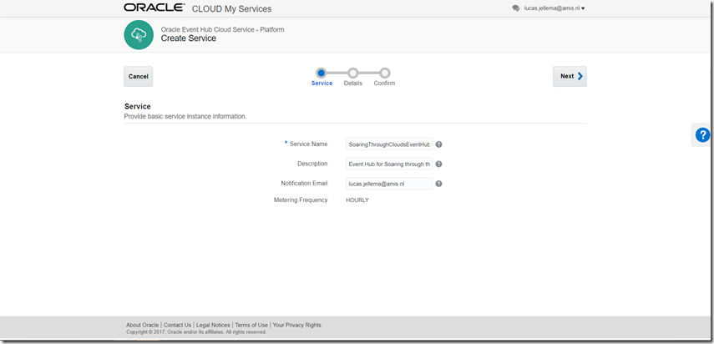Image resolution: width=714 pixels, height=344 pixels.
Task: Show help for the Description field
Action: click(x=439, y=164)
